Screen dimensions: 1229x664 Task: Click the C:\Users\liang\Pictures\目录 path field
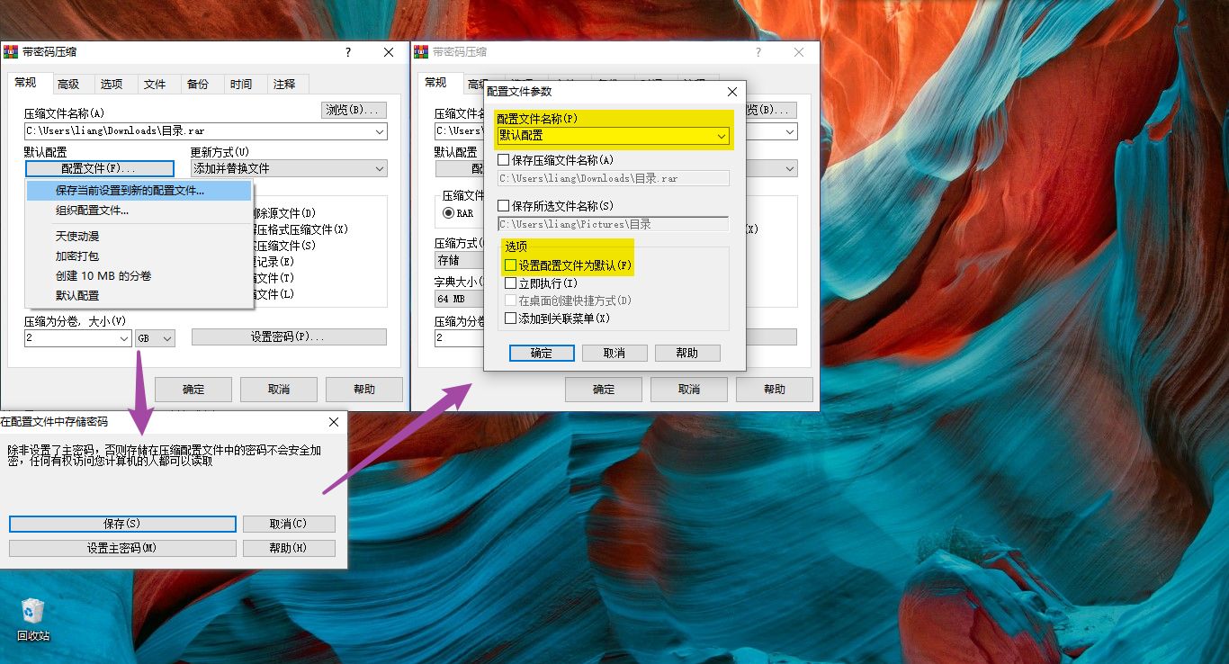614,224
